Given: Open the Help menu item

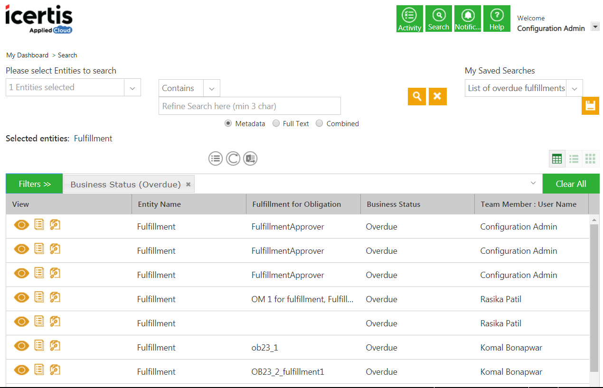Looking at the screenshot, I should click(x=497, y=19).
